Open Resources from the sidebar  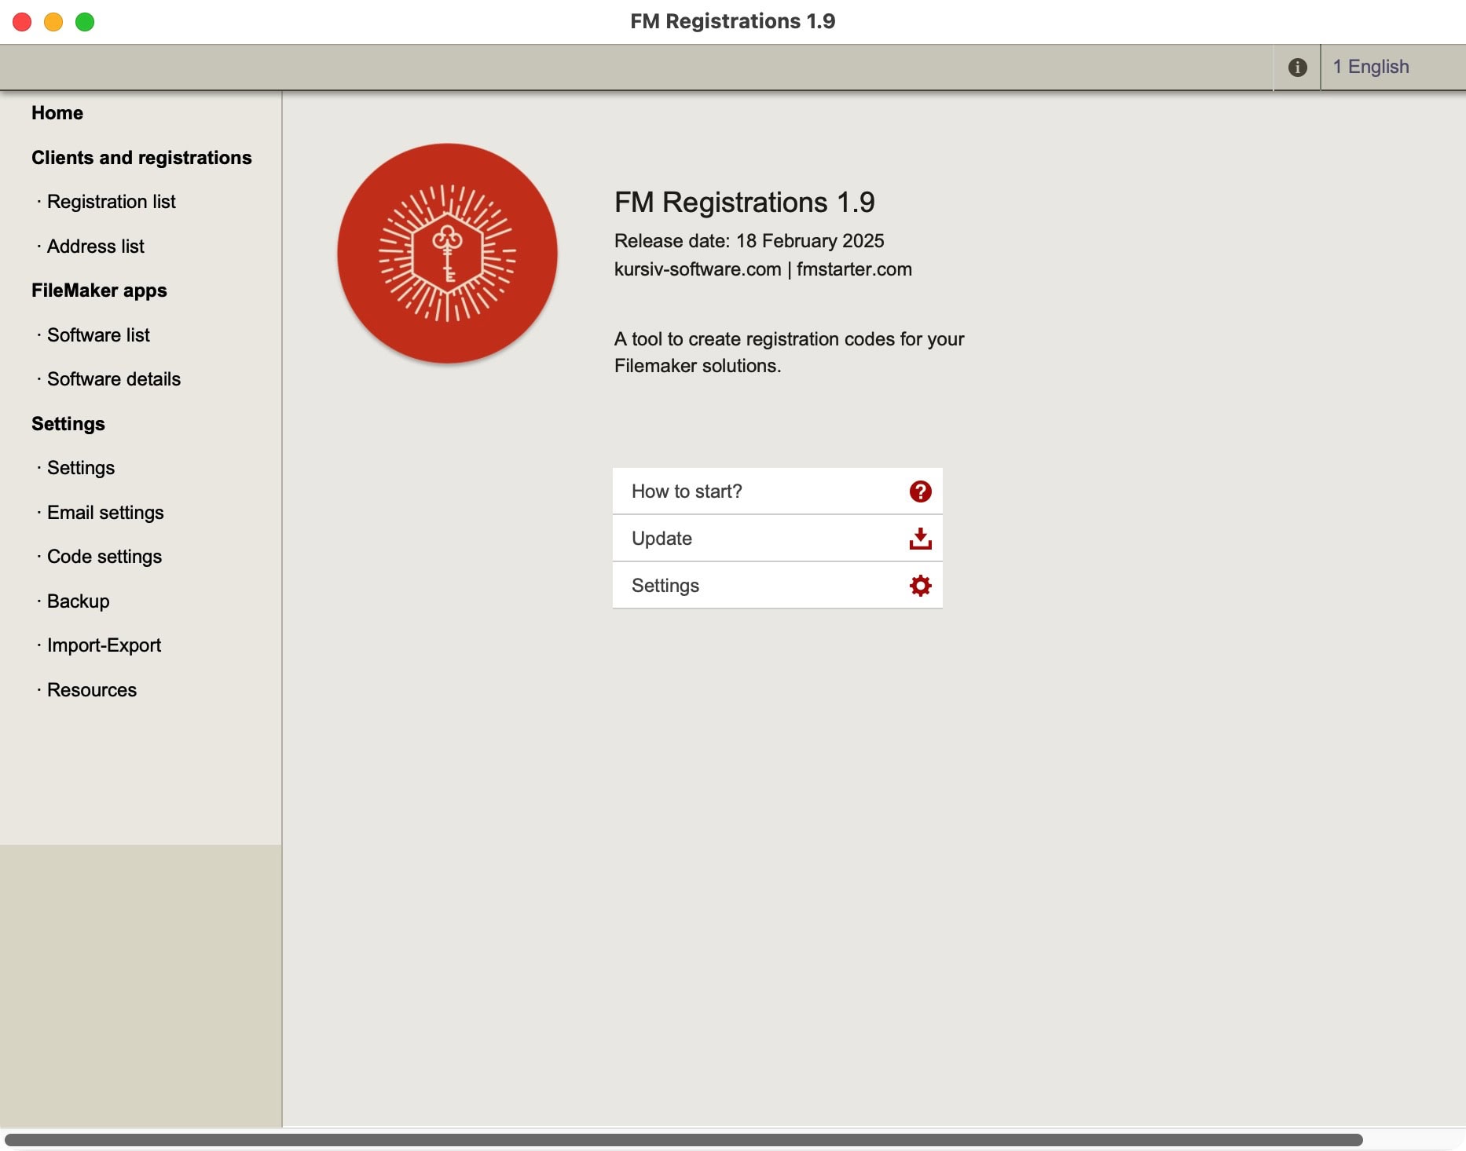pos(92,690)
